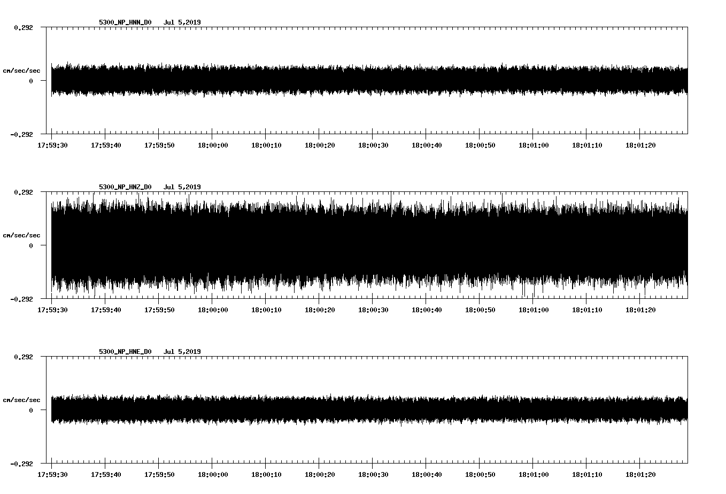Click the 17:59:40 time label on HNN axis

106,145
